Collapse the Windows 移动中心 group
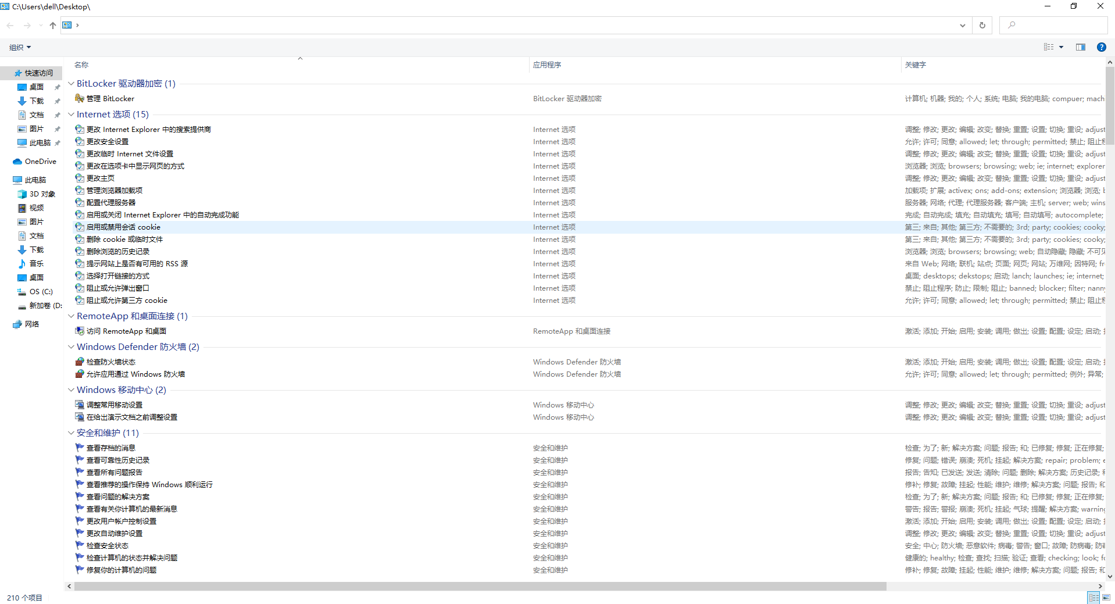Screen dimensions: 1115x604 point(71,389)
